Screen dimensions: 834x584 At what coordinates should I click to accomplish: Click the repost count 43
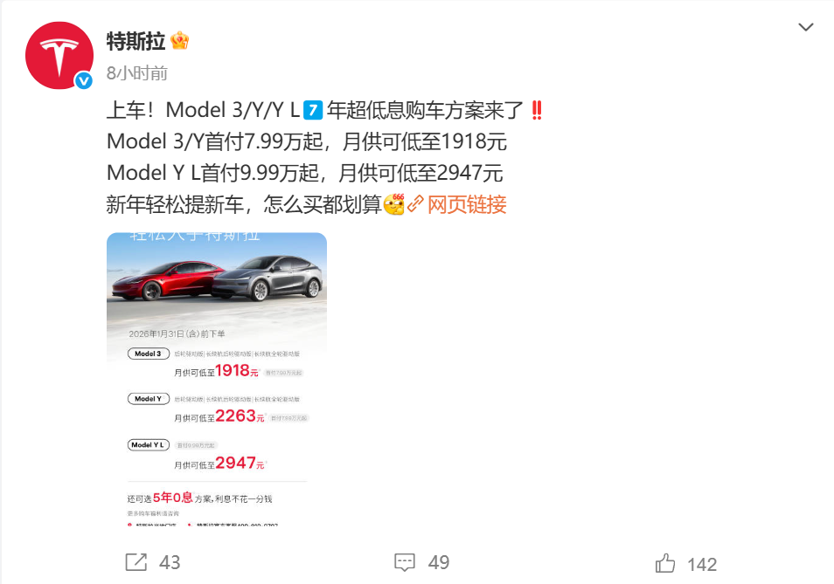pos(170,562)
